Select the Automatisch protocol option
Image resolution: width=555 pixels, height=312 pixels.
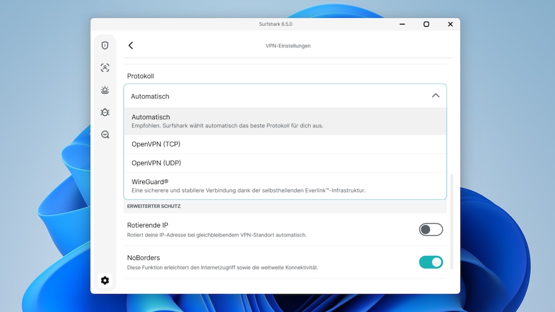285,121
